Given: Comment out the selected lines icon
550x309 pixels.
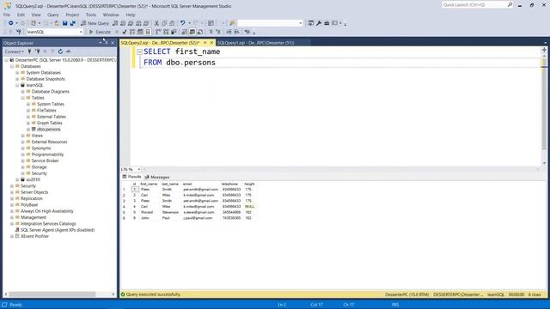Looking at the screenshot, I should point(211,32).
